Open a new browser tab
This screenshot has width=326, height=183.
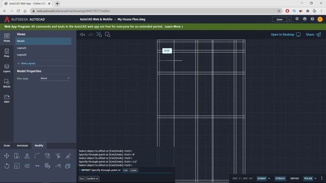click(57, 4)
